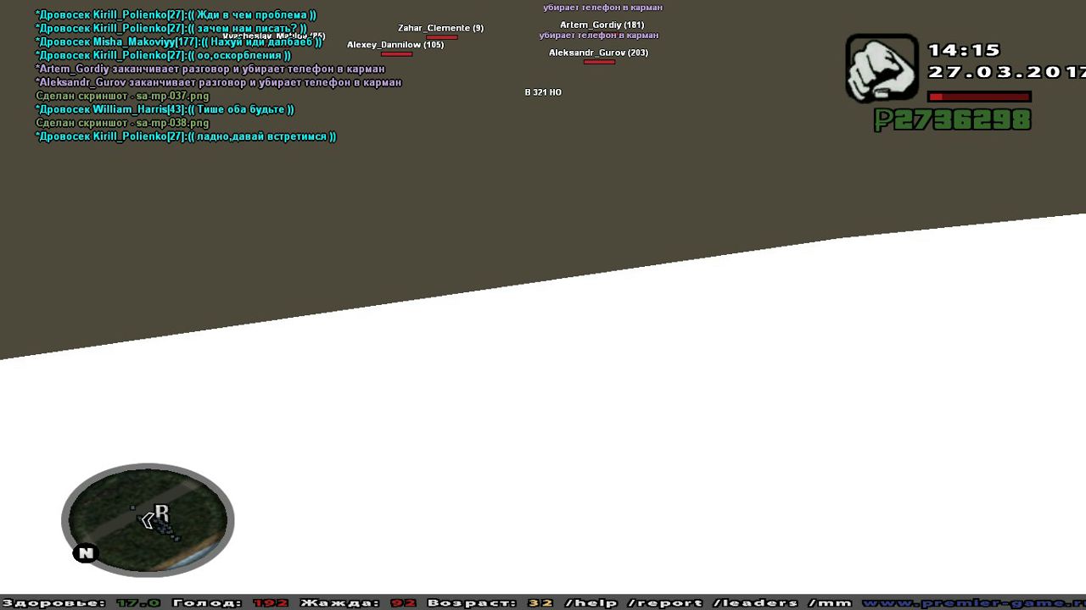Click the Artem_Gordiy (181) name tag
This screenshot has height=610, width=1086.
[x=602, y=25]
